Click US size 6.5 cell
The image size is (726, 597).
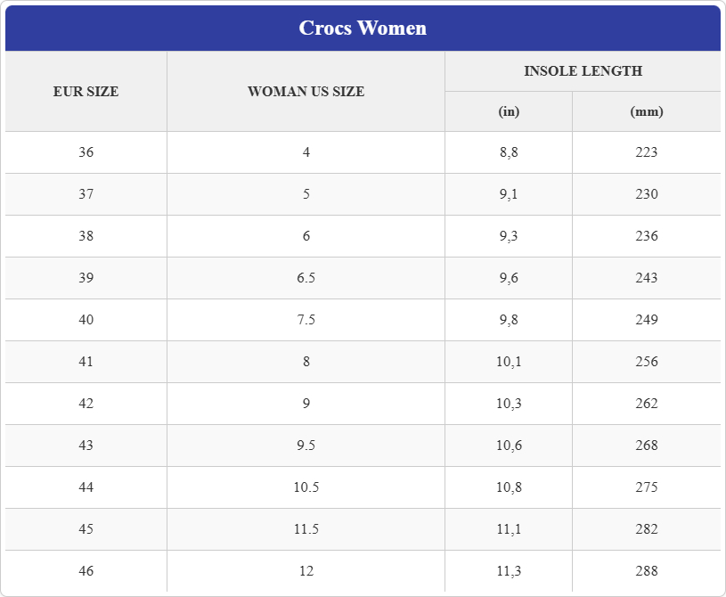306,278
